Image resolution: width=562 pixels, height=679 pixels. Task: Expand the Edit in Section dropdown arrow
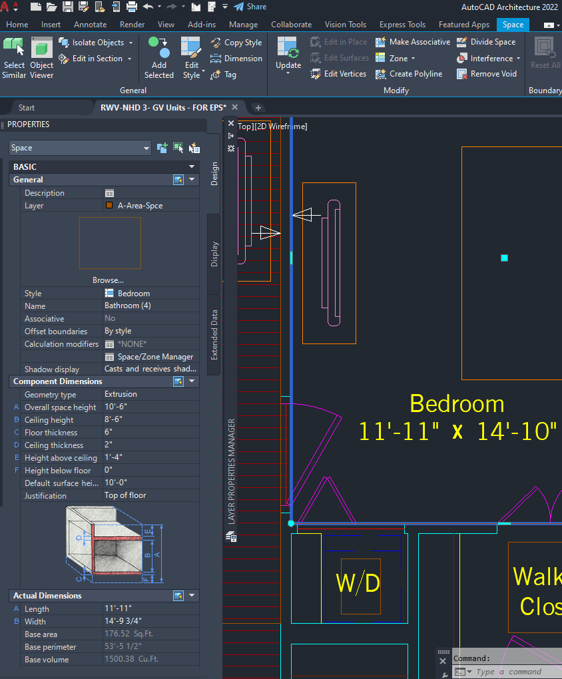(130, 59)
